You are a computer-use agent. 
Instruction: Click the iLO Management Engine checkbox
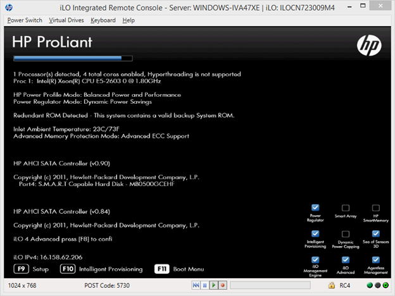315,260
